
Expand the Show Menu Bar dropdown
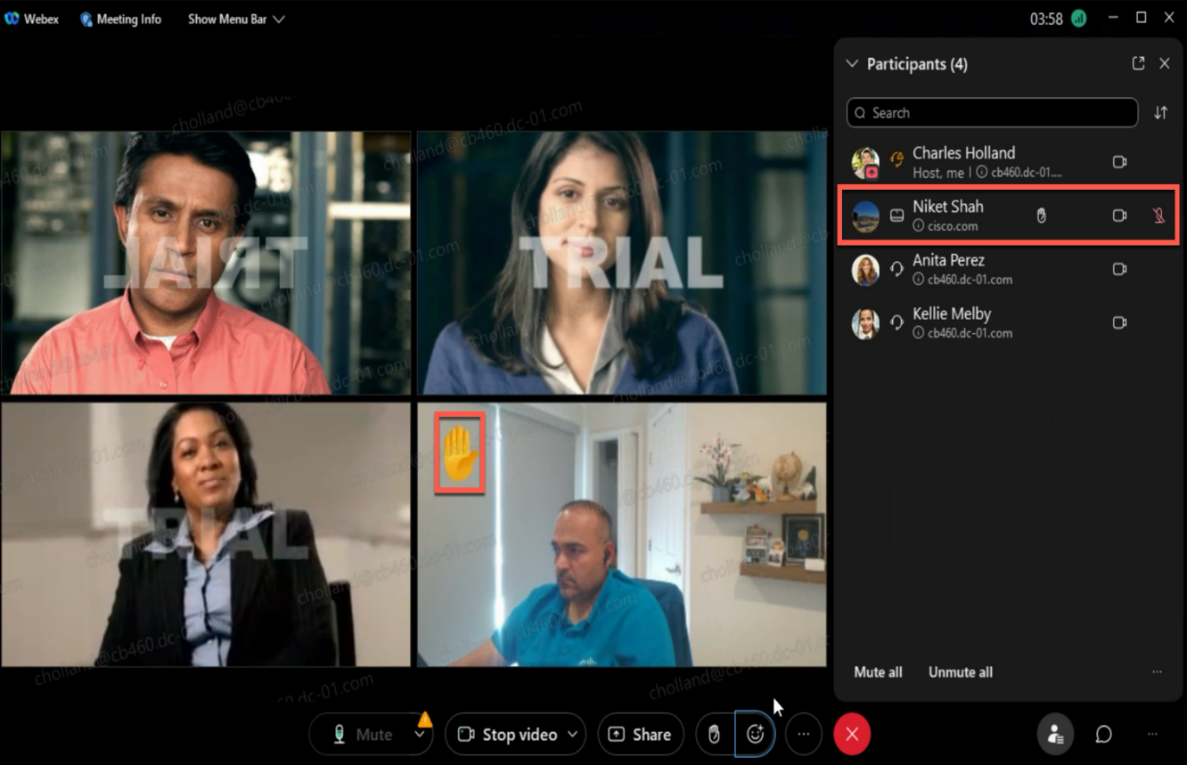(x=236, y=19)
